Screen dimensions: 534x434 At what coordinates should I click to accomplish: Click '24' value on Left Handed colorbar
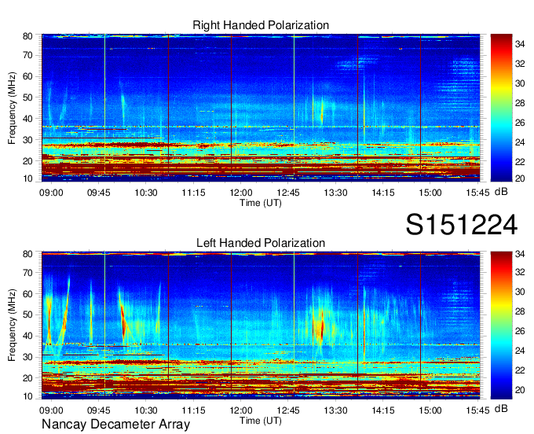tap(520, 351)
